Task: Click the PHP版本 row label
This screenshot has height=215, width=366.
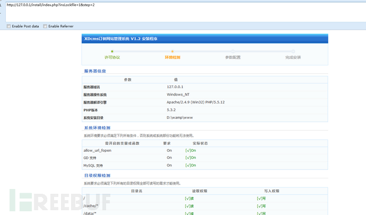Action: pyautogui.click(x=91, y=110)
